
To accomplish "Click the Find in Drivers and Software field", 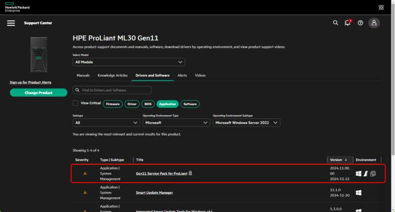I will [x=112, y=90].
